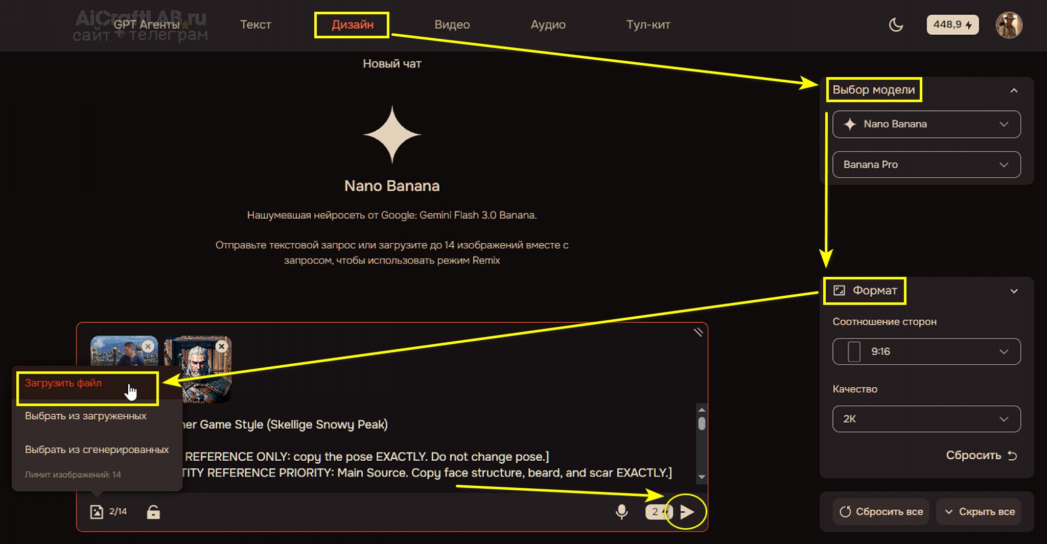This screenshot has height=544, width=1047.
Task: Check the 448,9 energy credits balance
Action: tap(952, 25)
